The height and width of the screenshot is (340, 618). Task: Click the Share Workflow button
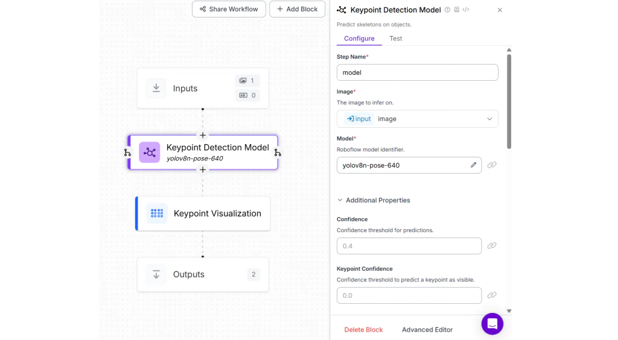(x=229, y=9)
